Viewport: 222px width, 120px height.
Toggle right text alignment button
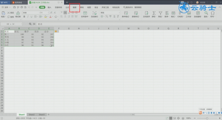[69, 17]
